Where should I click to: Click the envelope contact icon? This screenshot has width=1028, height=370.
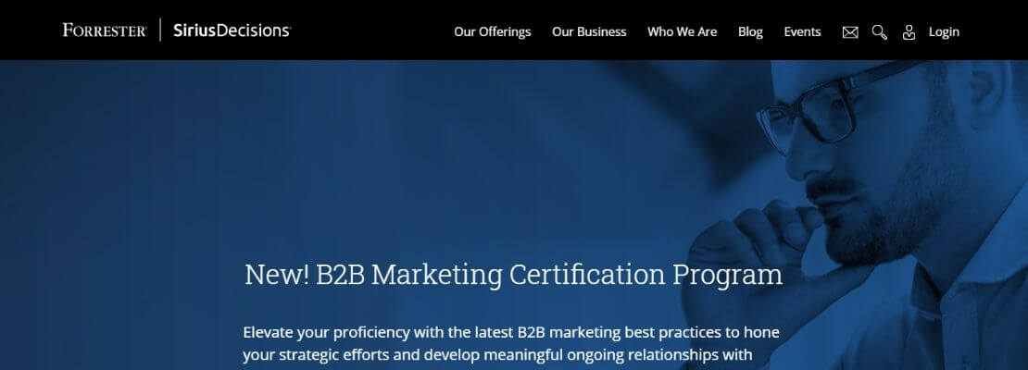(849, 32)
